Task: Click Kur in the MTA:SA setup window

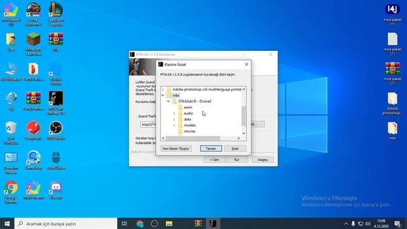Action: point(237,160)
